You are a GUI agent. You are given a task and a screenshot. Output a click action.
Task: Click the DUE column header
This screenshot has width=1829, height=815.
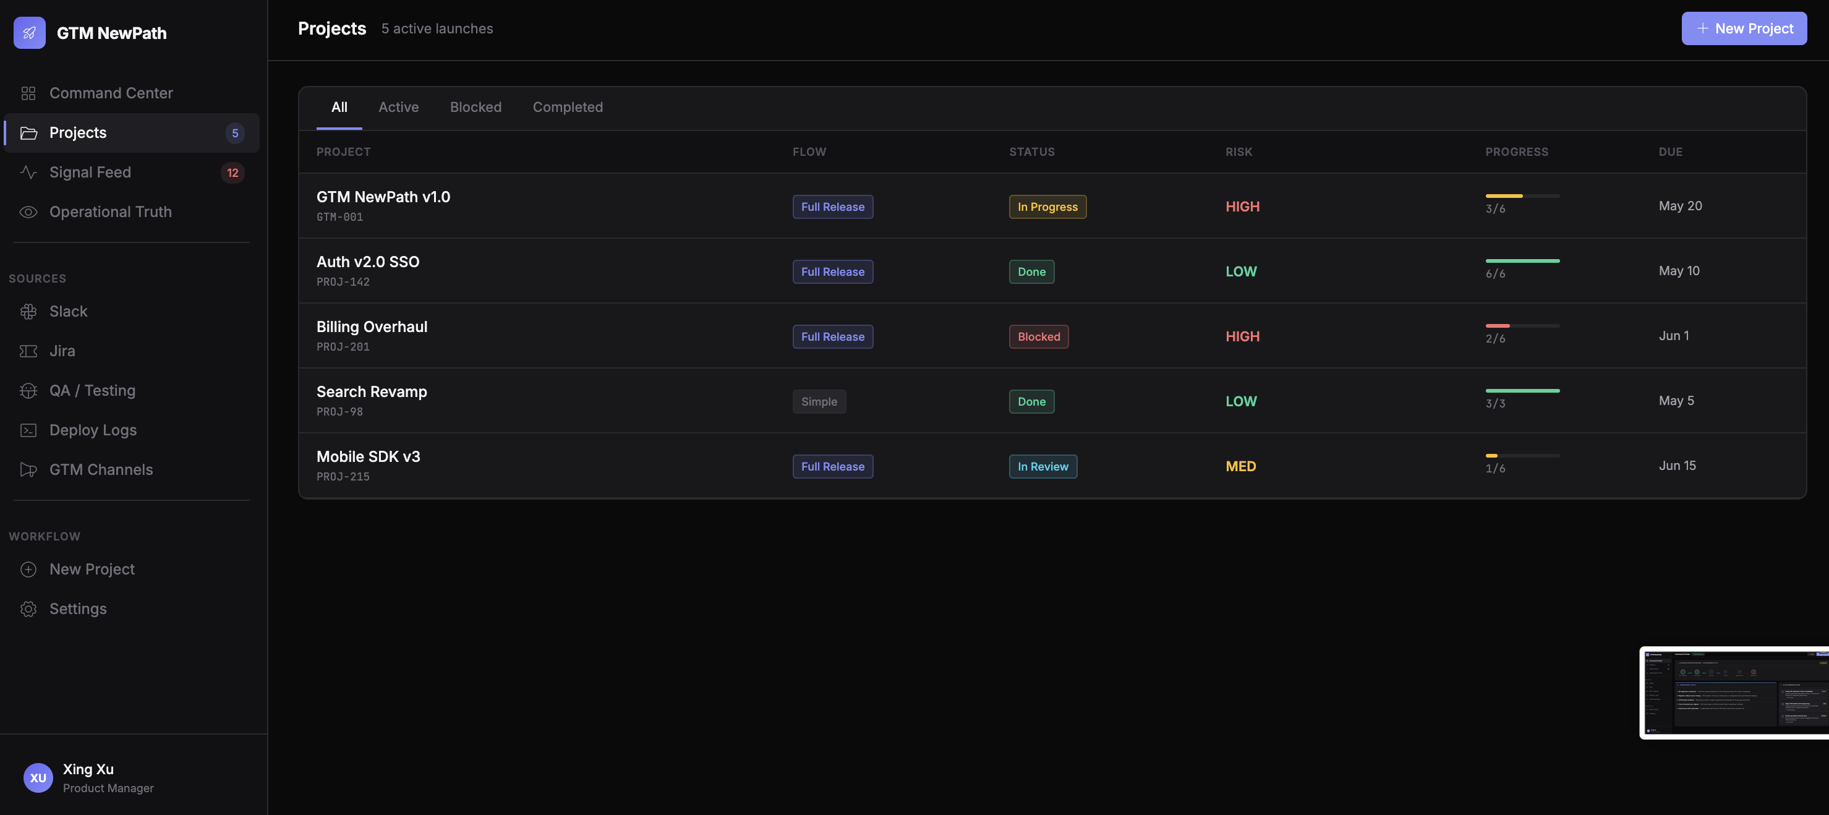click(x=1671, y=152)
